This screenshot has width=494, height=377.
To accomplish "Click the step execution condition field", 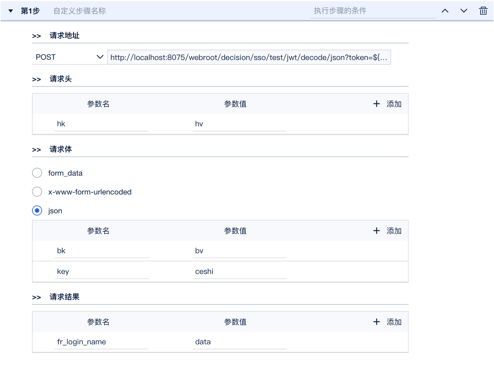I will (x=372, y=11).
